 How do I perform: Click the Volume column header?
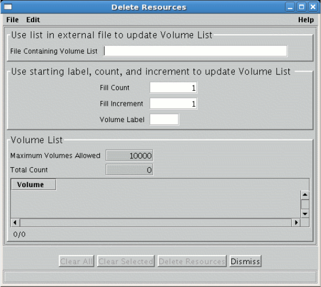[34, 184]
